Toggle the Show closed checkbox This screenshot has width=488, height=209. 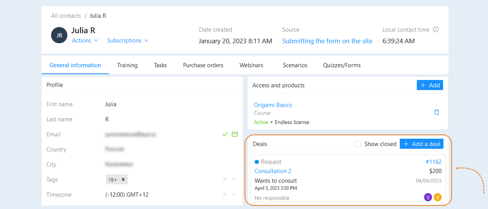point(358,144)
